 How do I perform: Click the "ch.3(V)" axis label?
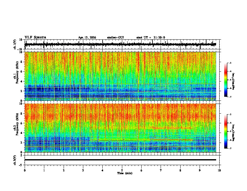point(15,160)
